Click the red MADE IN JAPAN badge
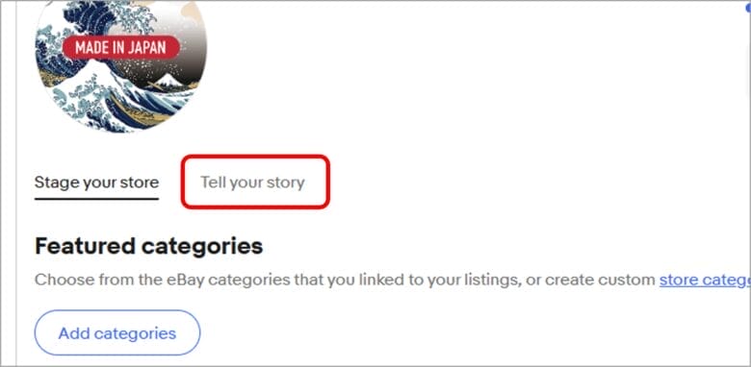This screenshot has width=751, height=367. point(121,47)
